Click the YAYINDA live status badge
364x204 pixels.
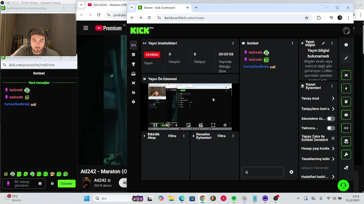pos(152,55)
